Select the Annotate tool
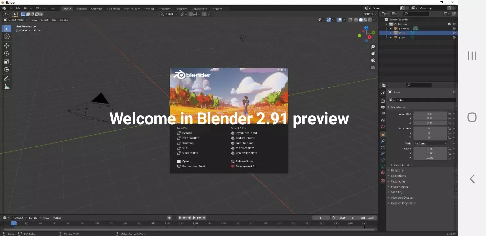 point(7,78)
